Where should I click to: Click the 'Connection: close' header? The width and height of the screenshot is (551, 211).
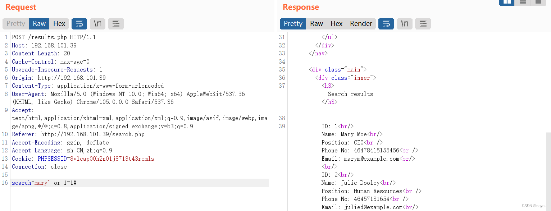[39, 167]
